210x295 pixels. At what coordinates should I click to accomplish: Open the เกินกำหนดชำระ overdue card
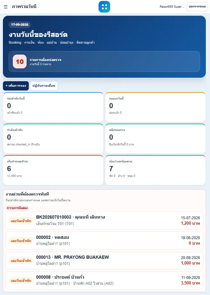tap(53, 170)
